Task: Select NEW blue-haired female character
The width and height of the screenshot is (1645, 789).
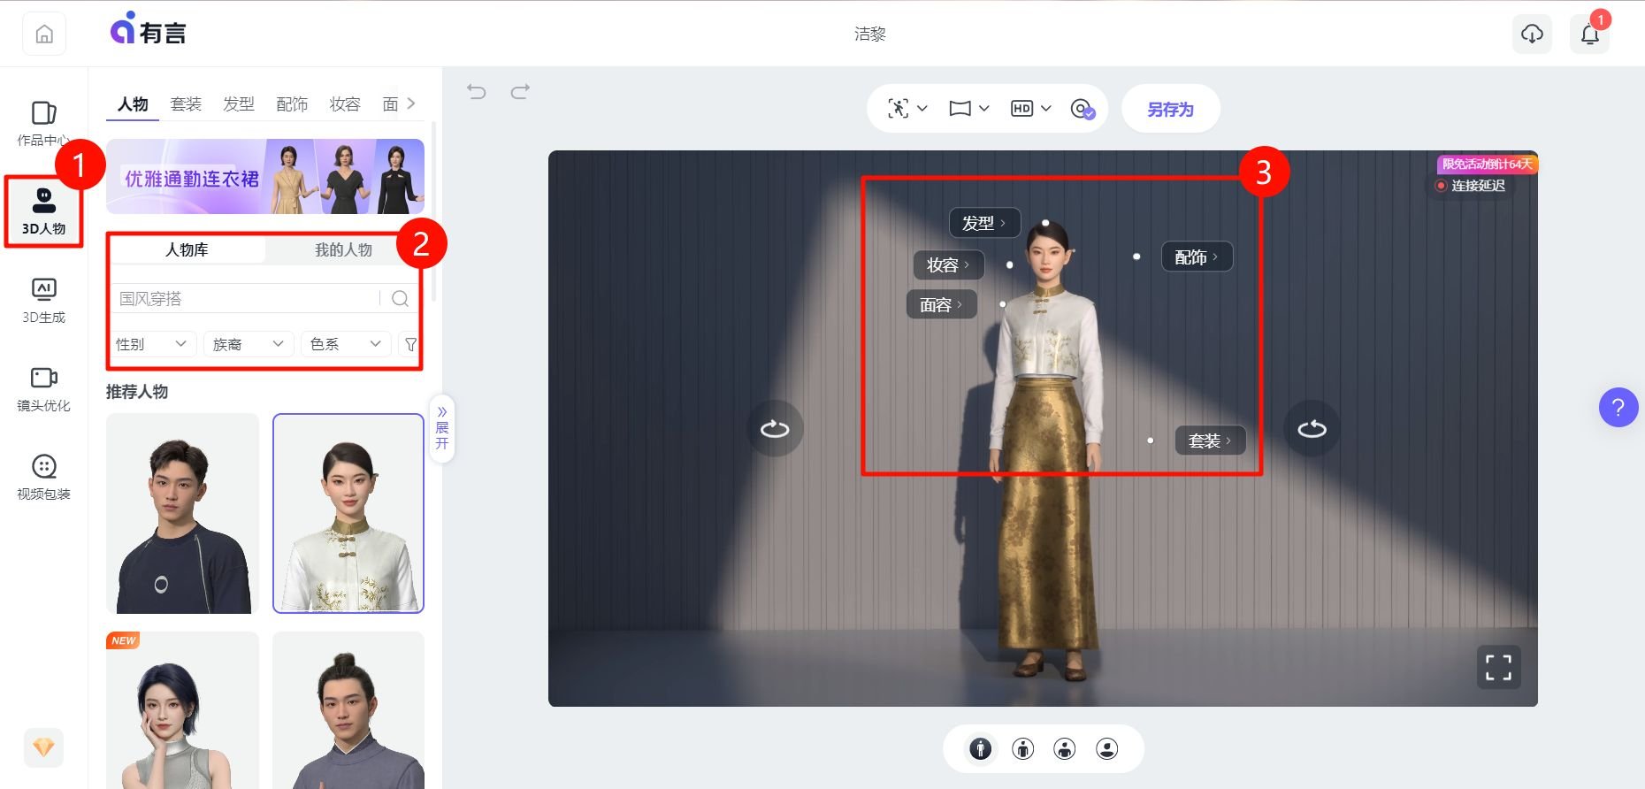Action: 182,710
